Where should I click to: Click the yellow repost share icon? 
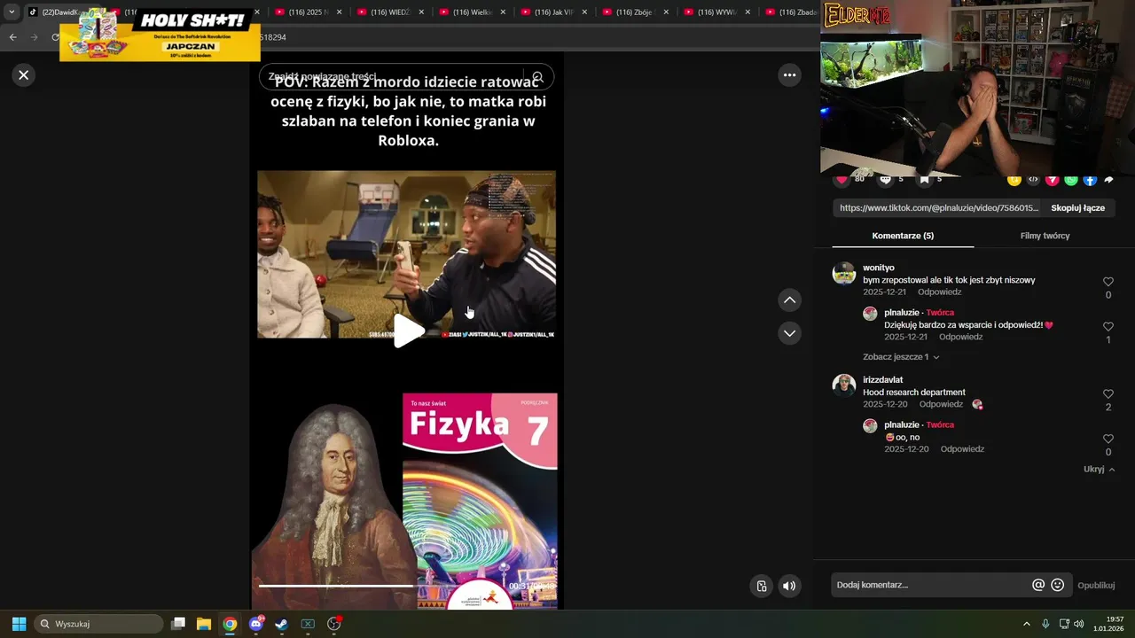1014,180
